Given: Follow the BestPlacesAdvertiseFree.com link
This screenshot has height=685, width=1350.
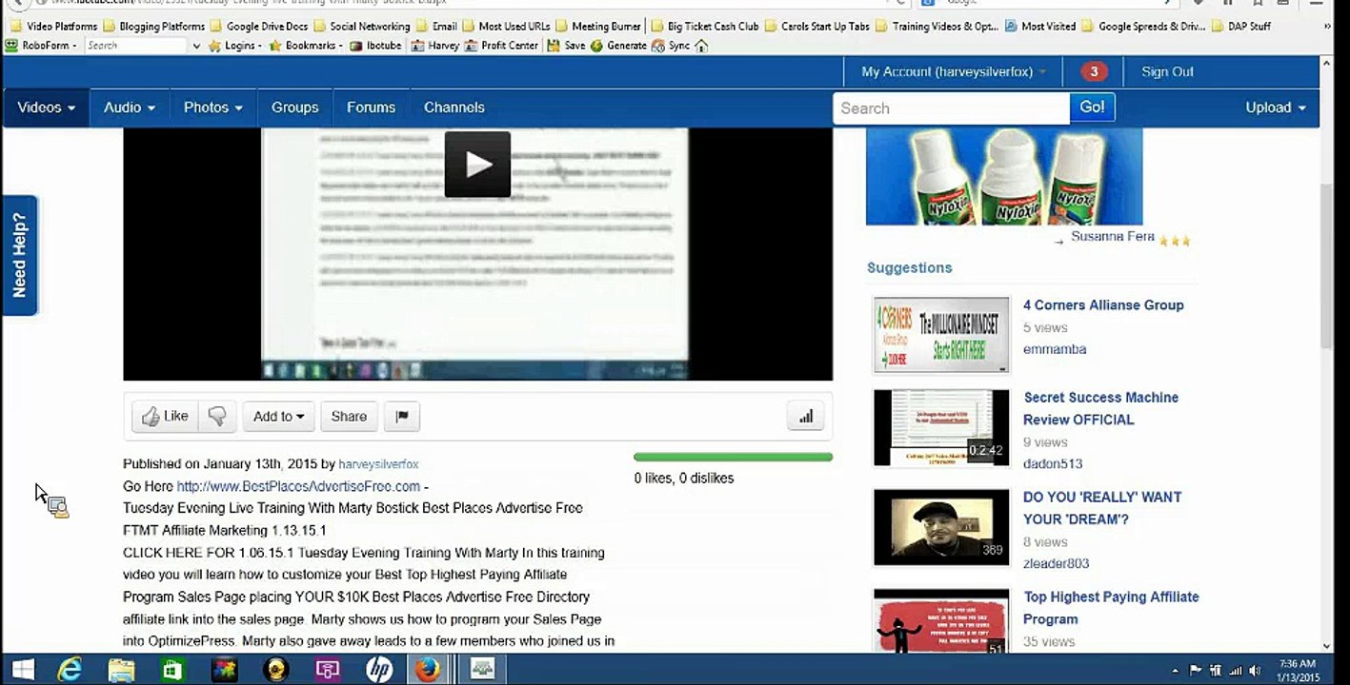Looking at the screenshot, I should pos(298,486).
